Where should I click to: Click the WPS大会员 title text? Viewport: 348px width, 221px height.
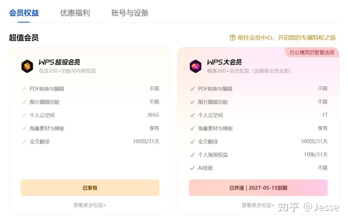[224, 62]
